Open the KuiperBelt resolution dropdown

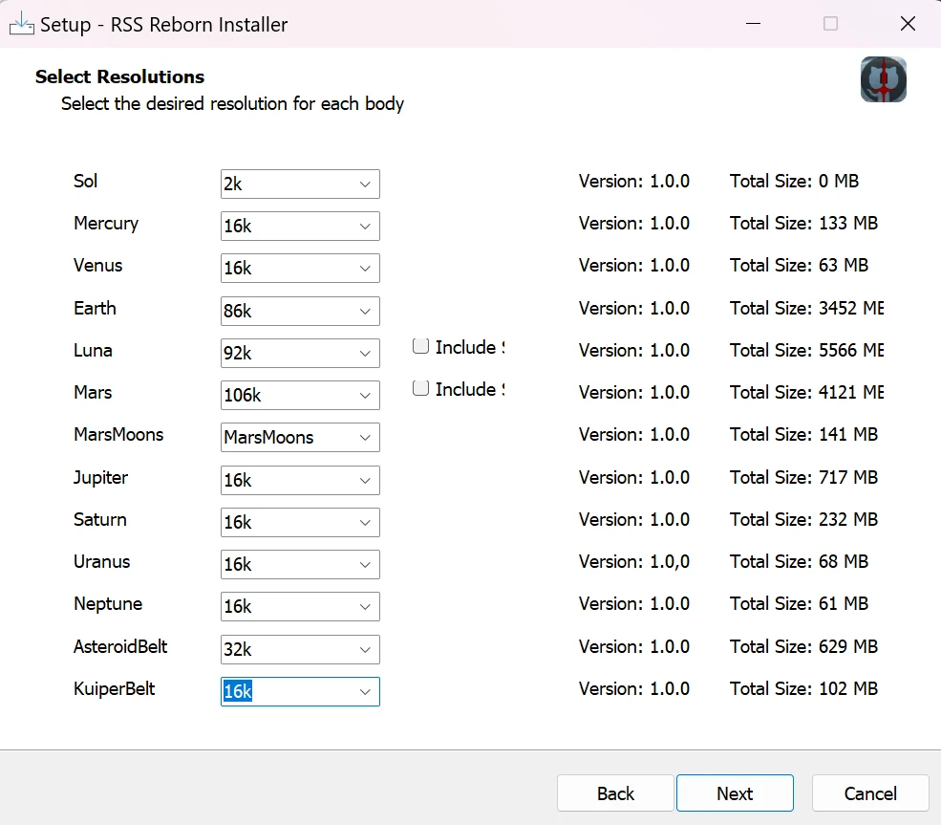(300, 691)
